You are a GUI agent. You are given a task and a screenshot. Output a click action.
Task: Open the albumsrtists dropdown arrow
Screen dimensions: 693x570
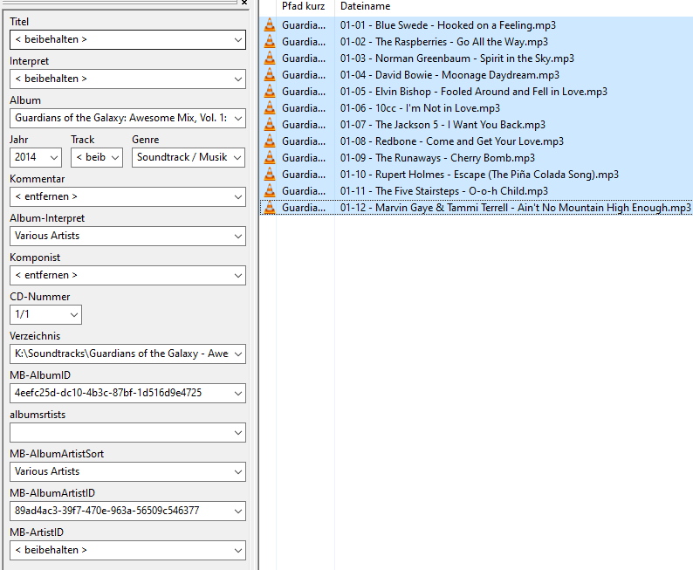pyautogui.click(x=237, y=433)
